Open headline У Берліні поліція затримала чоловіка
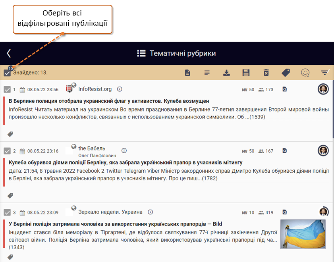 (115, 224)
